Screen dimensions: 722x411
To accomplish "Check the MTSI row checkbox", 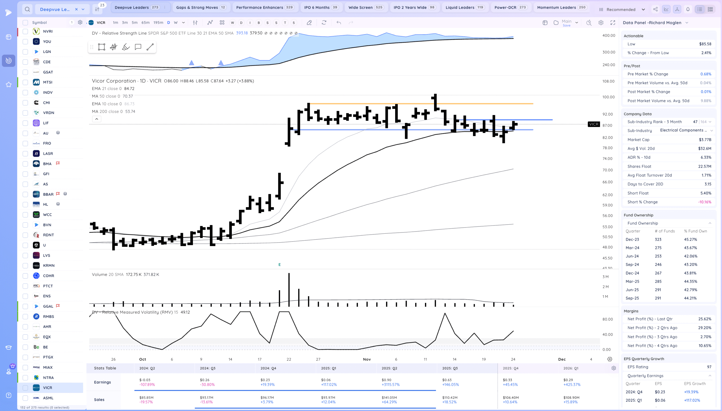I will [x=25, y=82].
